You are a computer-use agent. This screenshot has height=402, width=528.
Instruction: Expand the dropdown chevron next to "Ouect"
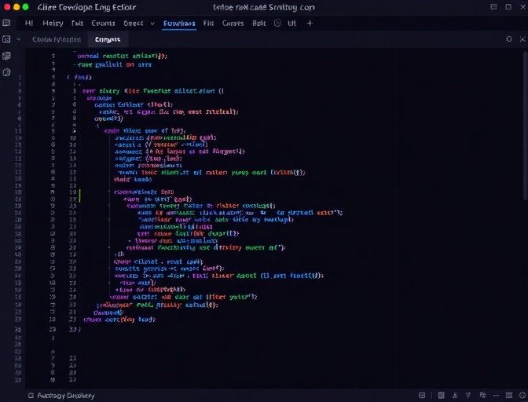(x=152, y=24)
